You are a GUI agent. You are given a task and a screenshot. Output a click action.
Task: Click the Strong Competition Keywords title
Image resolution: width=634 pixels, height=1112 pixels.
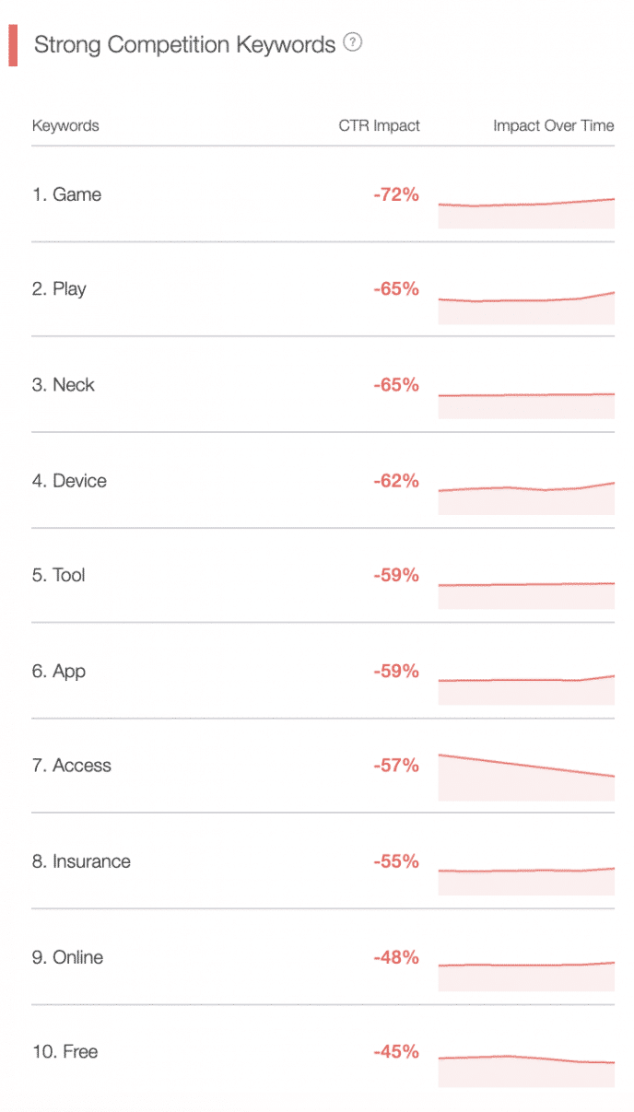[184, 44]
